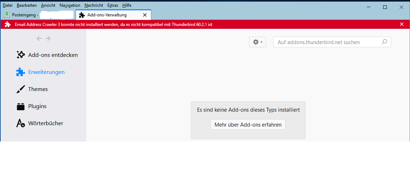The image size is (410, 192).
Task: Click the paintbrush Themes icon
Action: click(x=21, y=89)
